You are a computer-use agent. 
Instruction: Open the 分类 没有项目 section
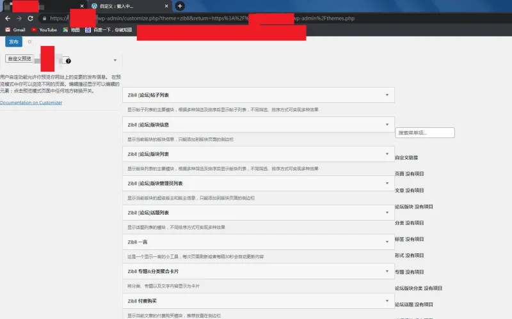pos(410,222)
